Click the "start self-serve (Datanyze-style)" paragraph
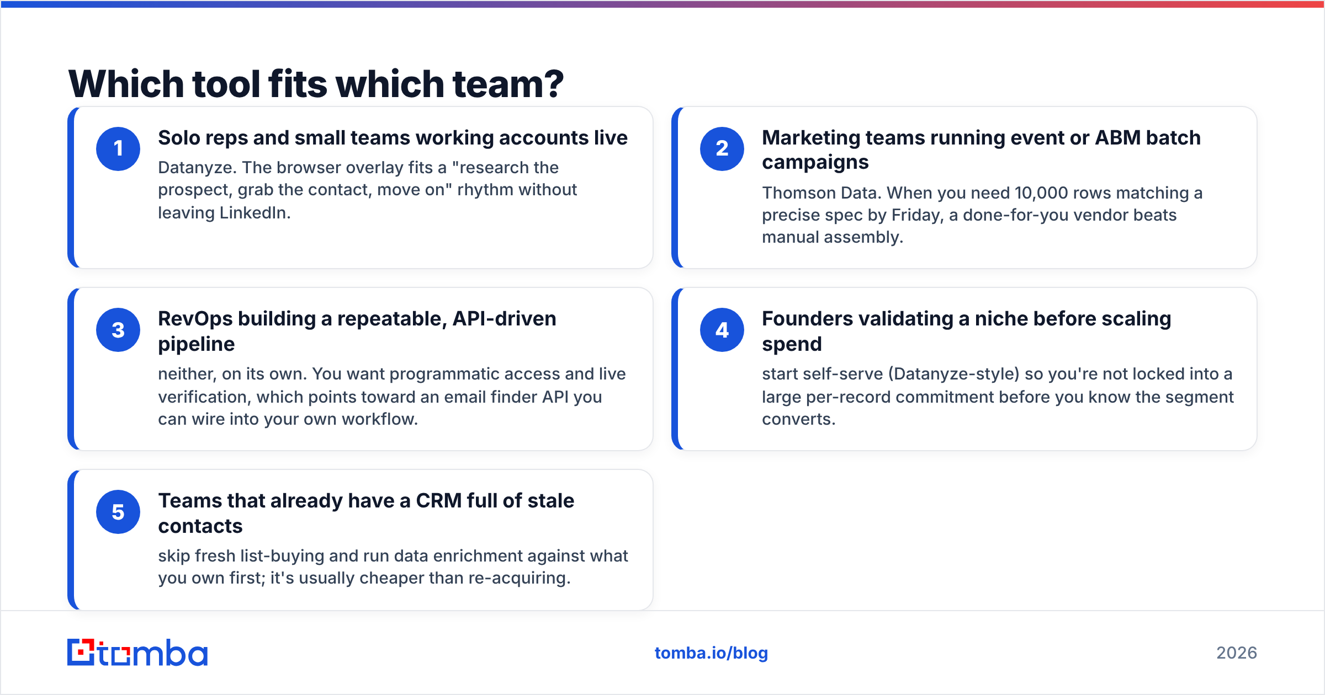 [998, 397]
